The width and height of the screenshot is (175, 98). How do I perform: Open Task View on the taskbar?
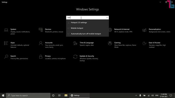click(59, 96)
